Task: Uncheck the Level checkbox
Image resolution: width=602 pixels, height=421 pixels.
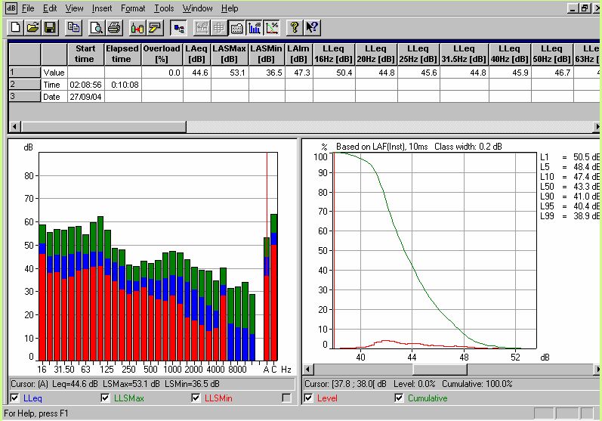Action: [308, 398]
